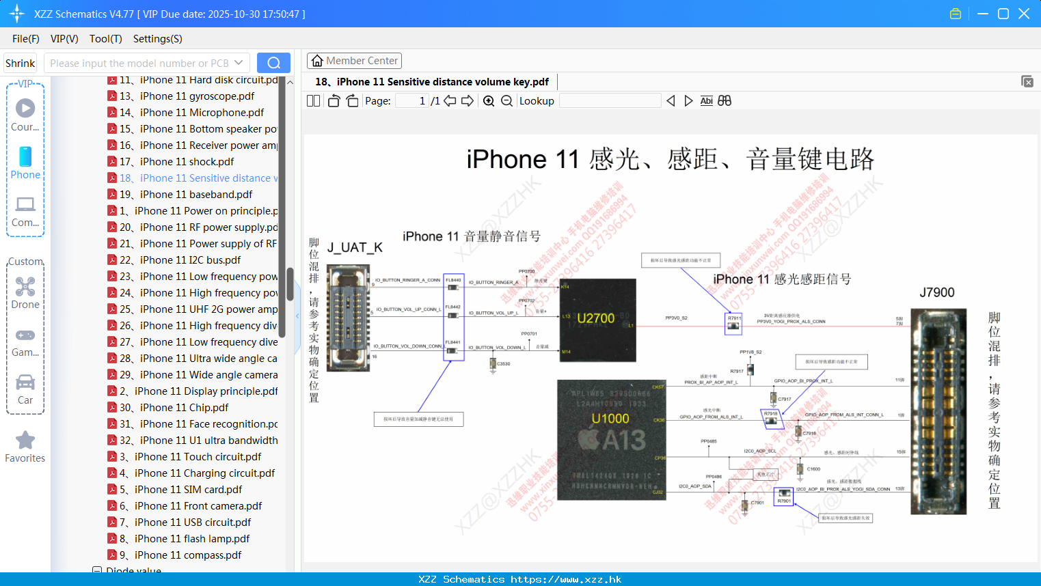Select the Computer category icon
This screenshot has height=586, width=1041.
tap(25, 204)
